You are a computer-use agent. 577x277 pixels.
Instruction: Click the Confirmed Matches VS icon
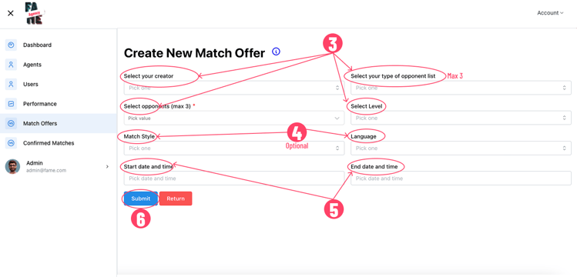pos(11,143)
